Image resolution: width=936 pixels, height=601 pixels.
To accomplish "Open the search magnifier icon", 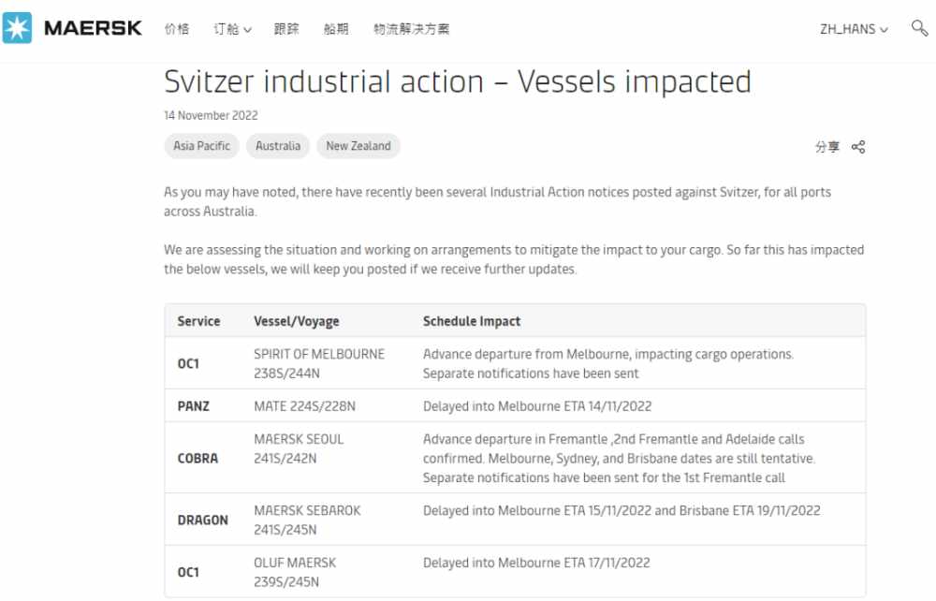I will coord(919,28).
